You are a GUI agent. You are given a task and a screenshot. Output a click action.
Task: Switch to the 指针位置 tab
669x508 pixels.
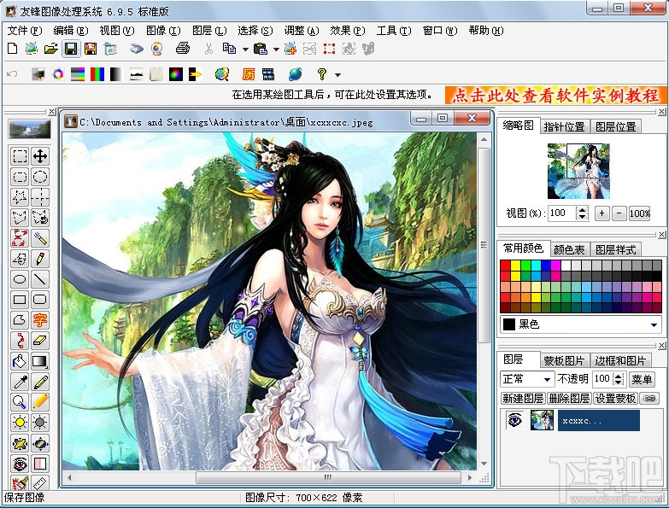tap(564, 126)
